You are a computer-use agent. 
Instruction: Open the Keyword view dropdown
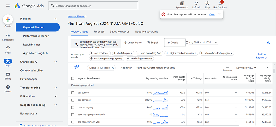246,68
